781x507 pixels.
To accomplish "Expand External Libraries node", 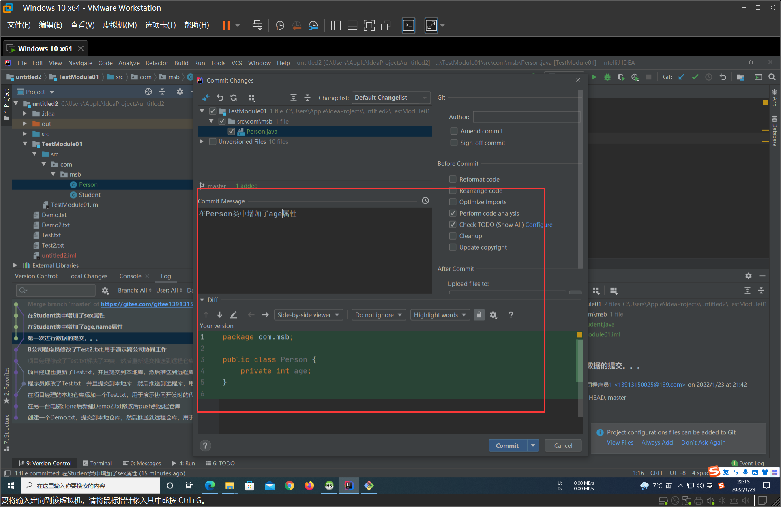I will pyautogui.click(x=15, y=265).
